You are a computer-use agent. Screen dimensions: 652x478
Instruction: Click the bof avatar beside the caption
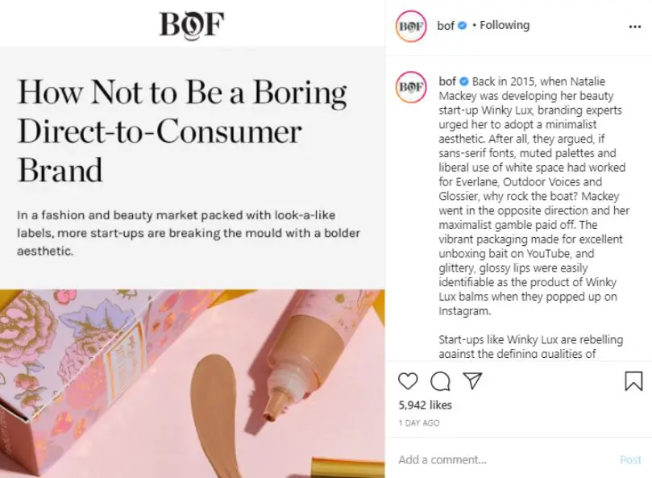411,86
